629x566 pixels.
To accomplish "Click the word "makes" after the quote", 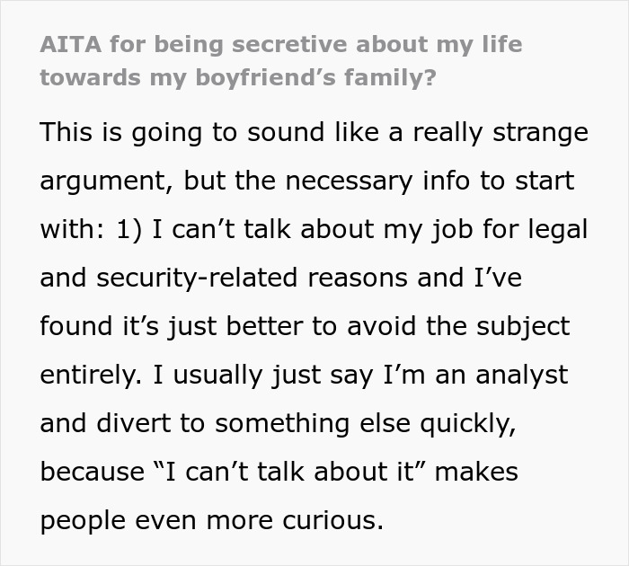I will tap(476, 472).
